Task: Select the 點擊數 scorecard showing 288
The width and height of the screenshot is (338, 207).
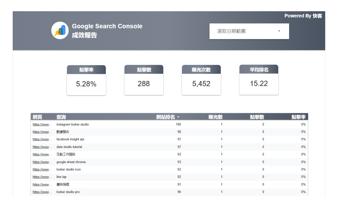Action: point(144,80)
